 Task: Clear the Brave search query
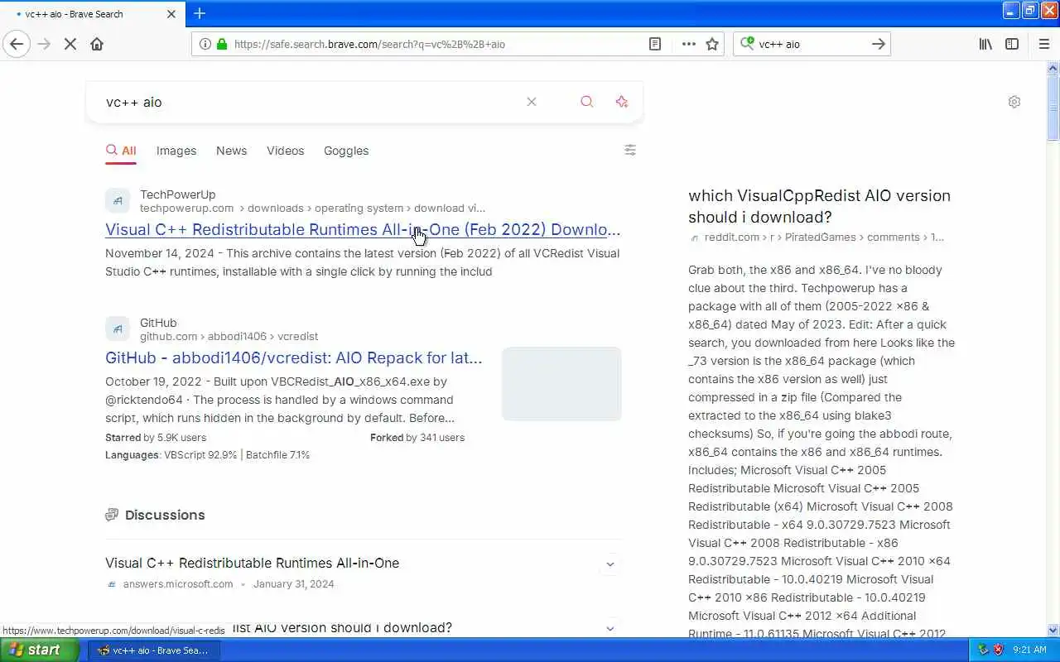(x=532, y=102)
